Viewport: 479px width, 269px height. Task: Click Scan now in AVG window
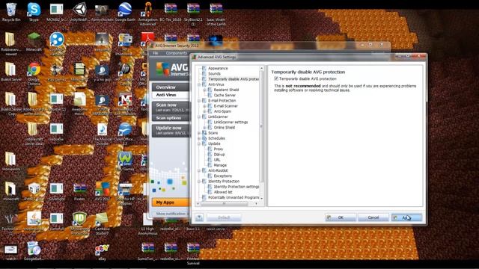click(171, 107)
